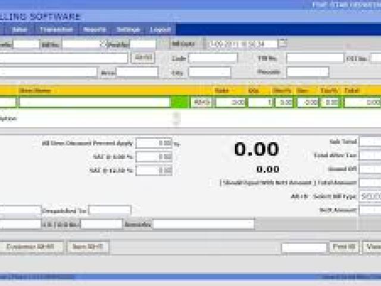
Task: Click the Customer shortcut button at bottom
Action: click(x=30, y=247)
